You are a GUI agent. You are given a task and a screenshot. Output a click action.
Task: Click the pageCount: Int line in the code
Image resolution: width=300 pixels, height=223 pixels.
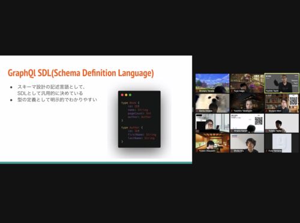(x=139, y=113)
